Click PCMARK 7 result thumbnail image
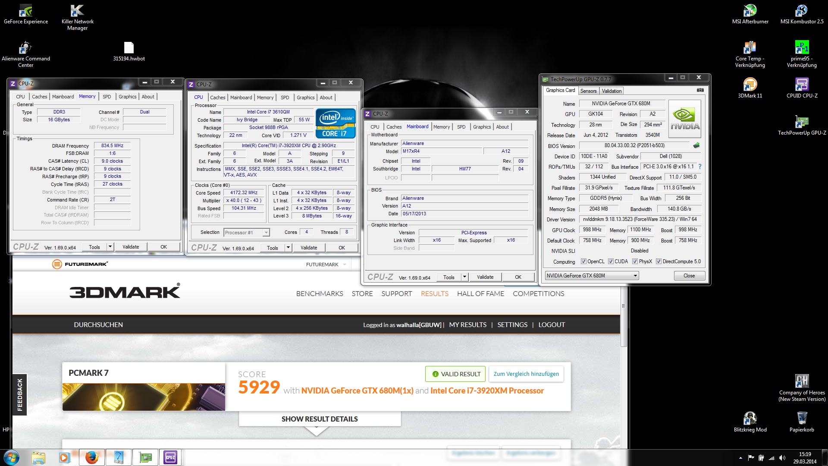Viewport: 828px width, 466px height. [x=144, y=397]
